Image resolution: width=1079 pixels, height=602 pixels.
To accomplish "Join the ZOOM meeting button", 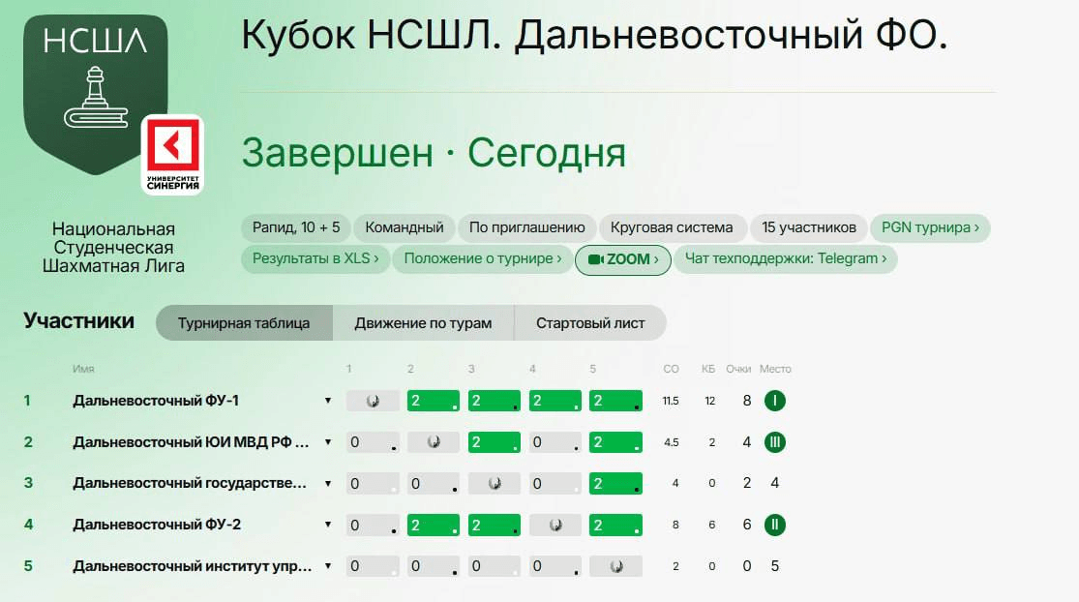I will (623, 259).
